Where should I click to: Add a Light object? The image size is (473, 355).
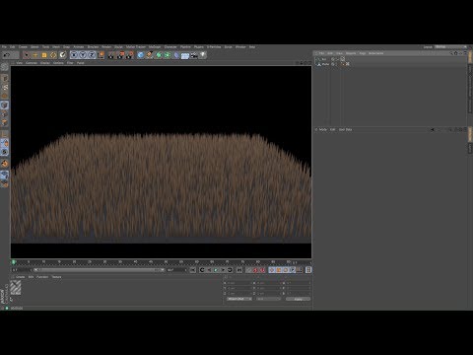click(203, 55)
